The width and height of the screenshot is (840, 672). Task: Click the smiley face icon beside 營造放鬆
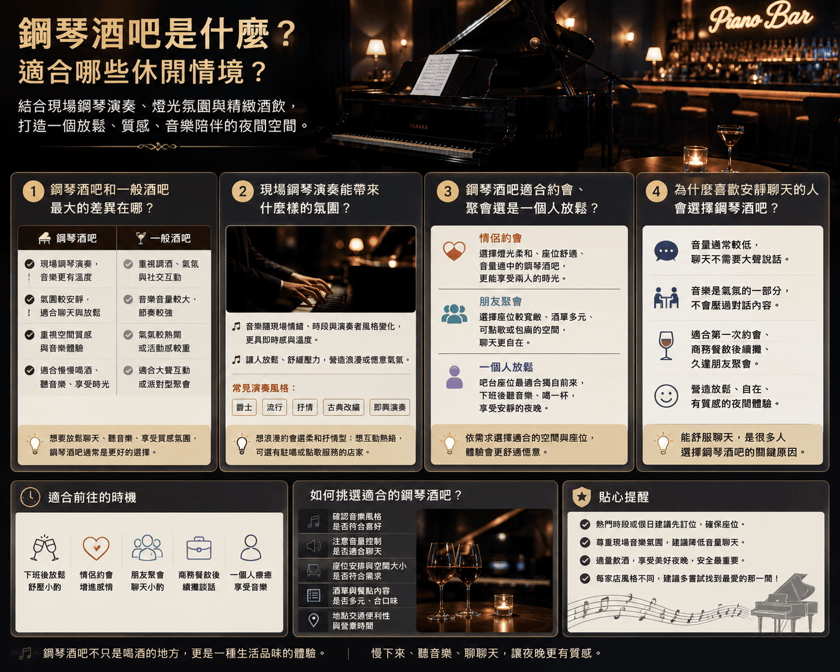pyautogui.click(x=666, y=396)
